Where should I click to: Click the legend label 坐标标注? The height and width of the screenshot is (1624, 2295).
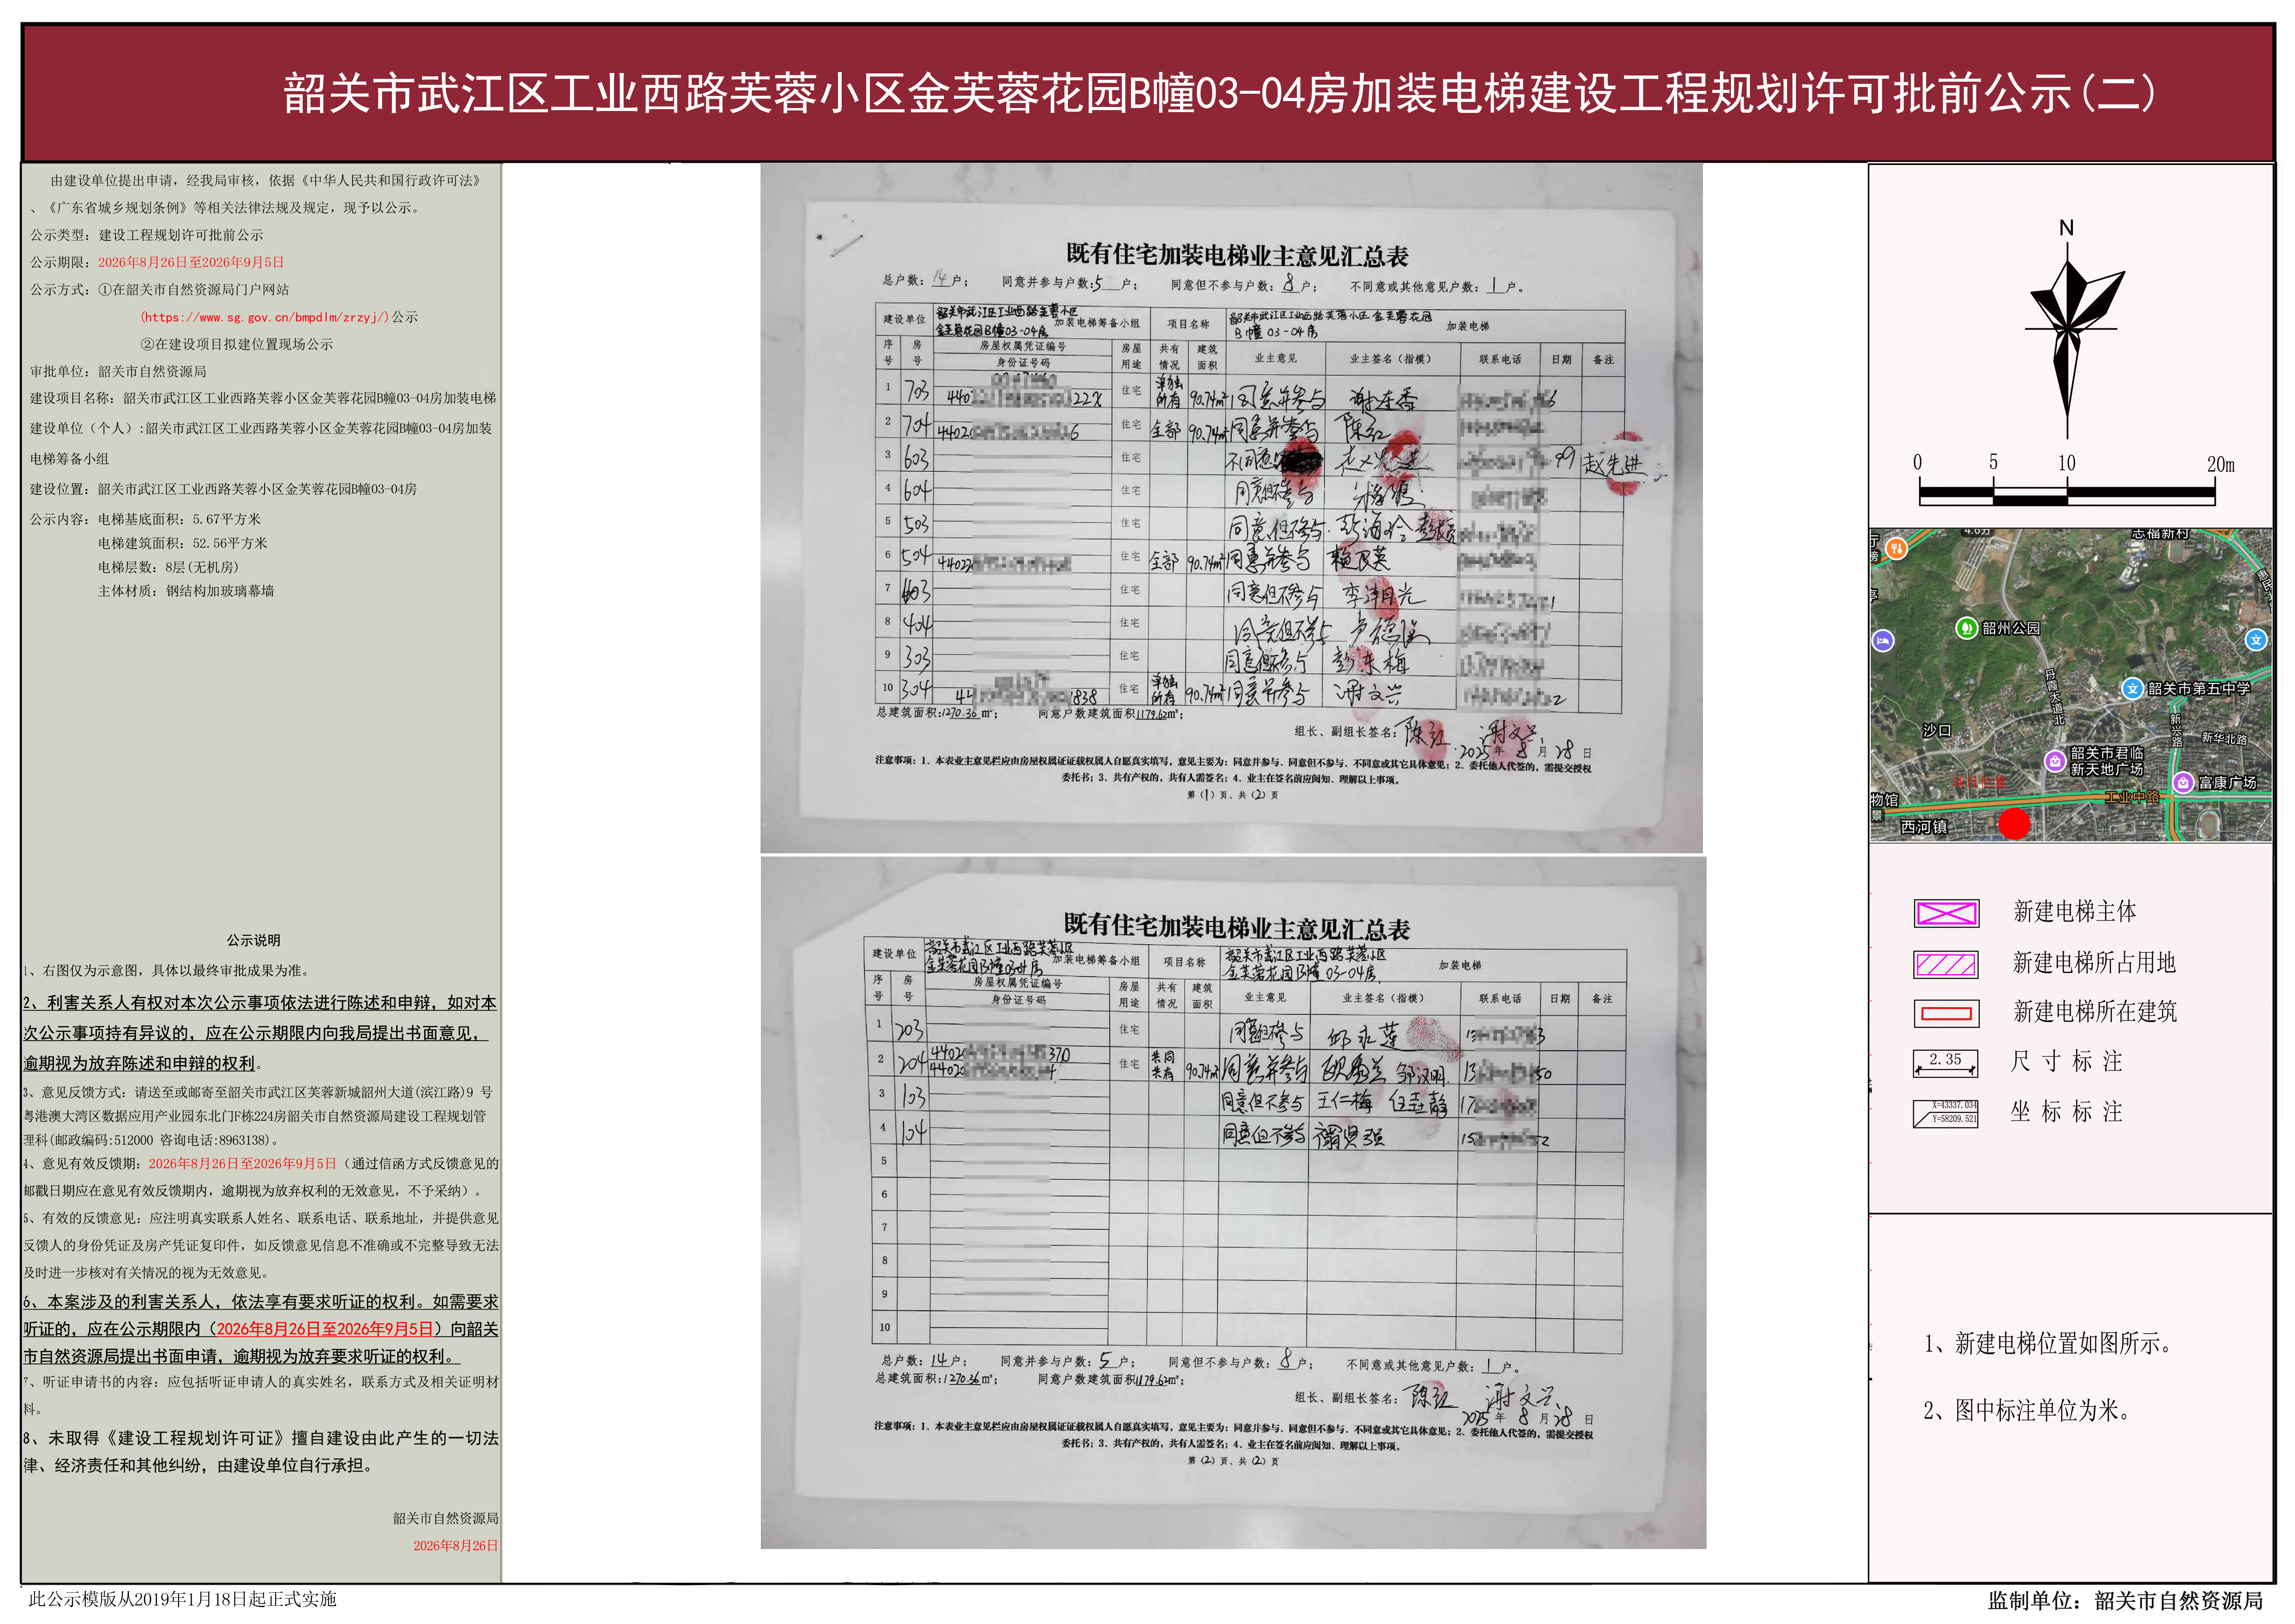2066,1112
